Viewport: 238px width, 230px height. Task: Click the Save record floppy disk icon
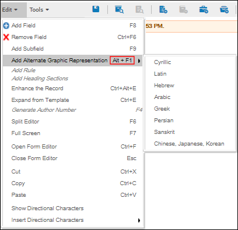click(x=96, y=9)
